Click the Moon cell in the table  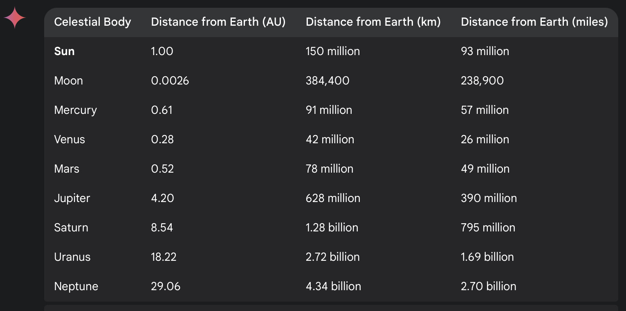68,80
